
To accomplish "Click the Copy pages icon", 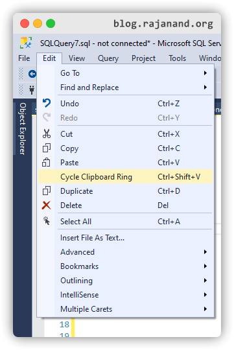I will coord(47,148).
